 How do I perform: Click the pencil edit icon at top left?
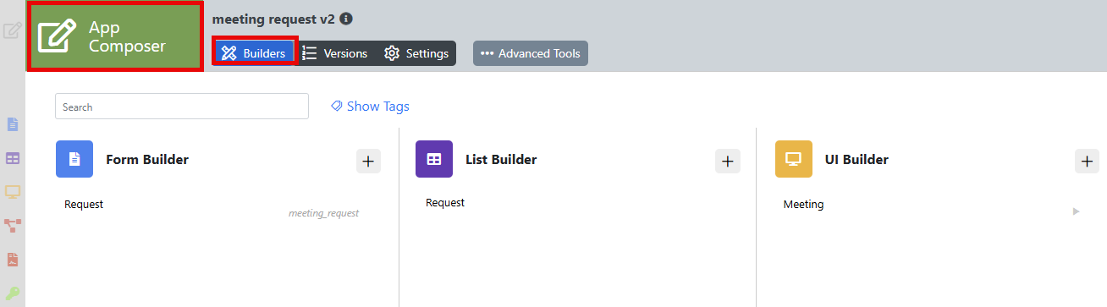point(13,31)
